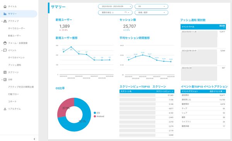The height and width of the screenshot is (141, 232).
Task: Open the プッシュ通知 menu item
Action: 15,65
